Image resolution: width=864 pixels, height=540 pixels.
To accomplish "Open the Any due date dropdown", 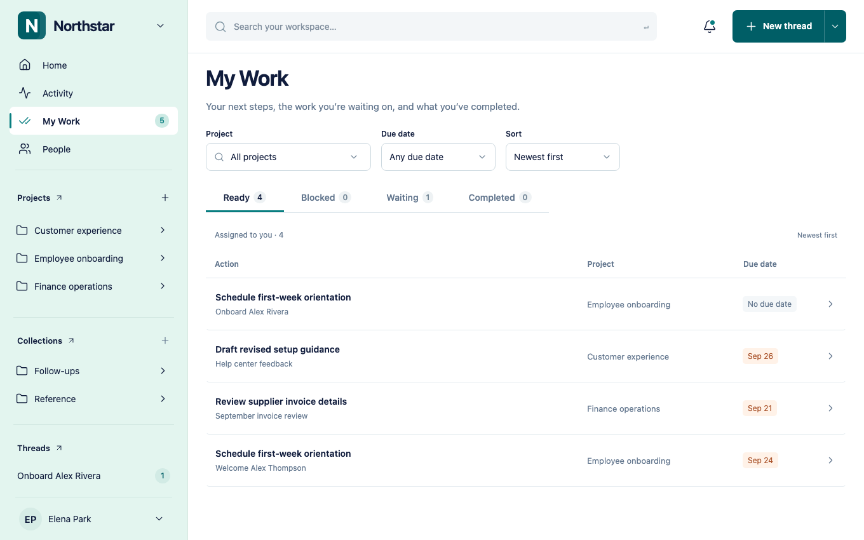I will pos(438,157).
